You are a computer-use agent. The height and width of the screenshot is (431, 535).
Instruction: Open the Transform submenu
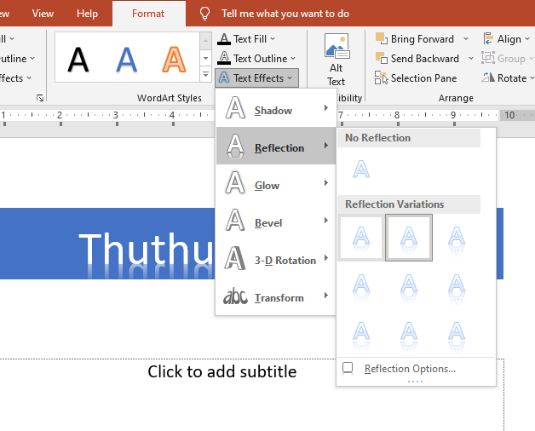(x=276, y=296)
